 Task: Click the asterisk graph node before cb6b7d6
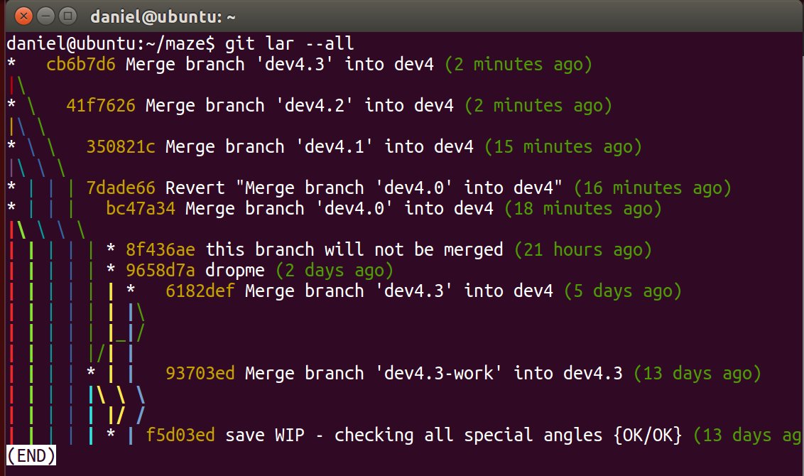pos(11,64)
